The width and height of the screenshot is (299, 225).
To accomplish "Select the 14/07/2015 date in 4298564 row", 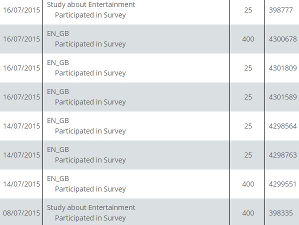I will 21,126.
